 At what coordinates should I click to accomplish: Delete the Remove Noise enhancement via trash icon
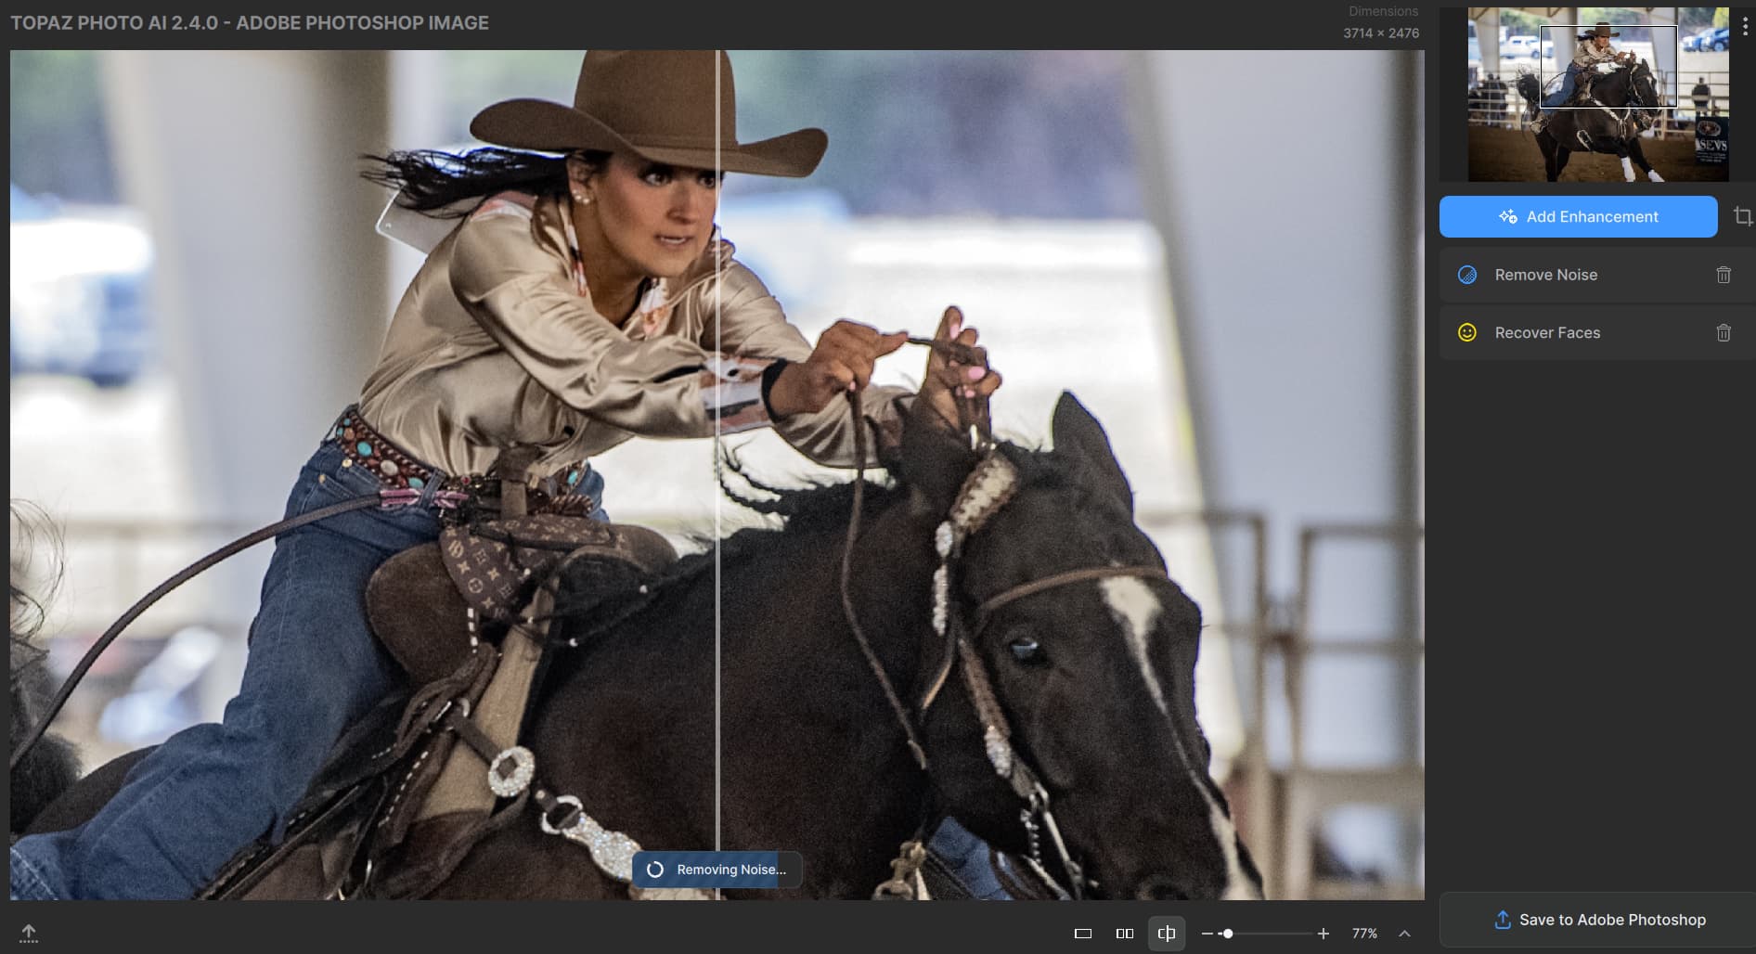1724,275
